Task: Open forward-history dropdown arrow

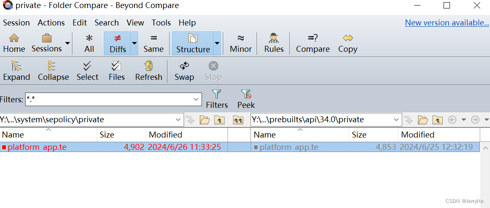Action: tap(487, 120)
